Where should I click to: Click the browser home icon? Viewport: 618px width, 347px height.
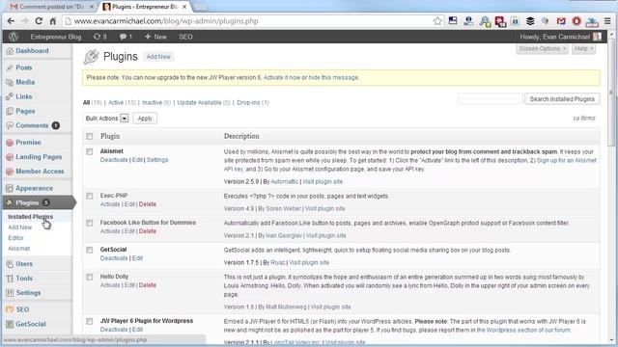click(53, 21)
